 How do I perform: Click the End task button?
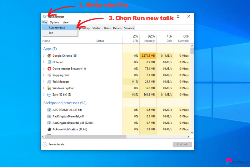pyautogui.click(x=182, y=144)
